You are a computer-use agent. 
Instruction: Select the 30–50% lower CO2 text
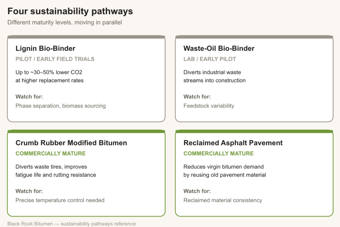point(49,76)
